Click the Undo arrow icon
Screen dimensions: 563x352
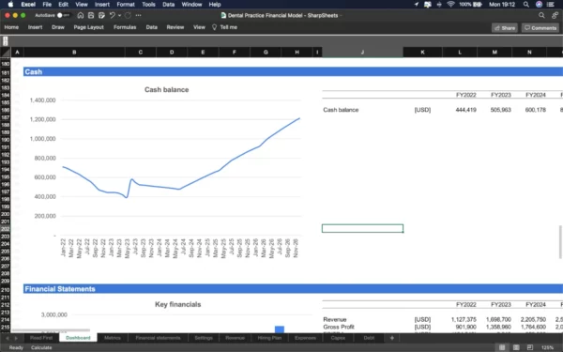click(112, 15)
